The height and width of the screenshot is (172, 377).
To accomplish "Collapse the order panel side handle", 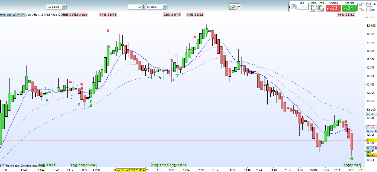I will coord(289,7).
